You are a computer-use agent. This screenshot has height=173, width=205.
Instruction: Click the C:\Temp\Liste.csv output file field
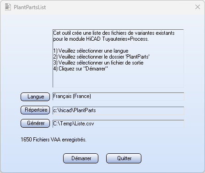pos(119,124)
